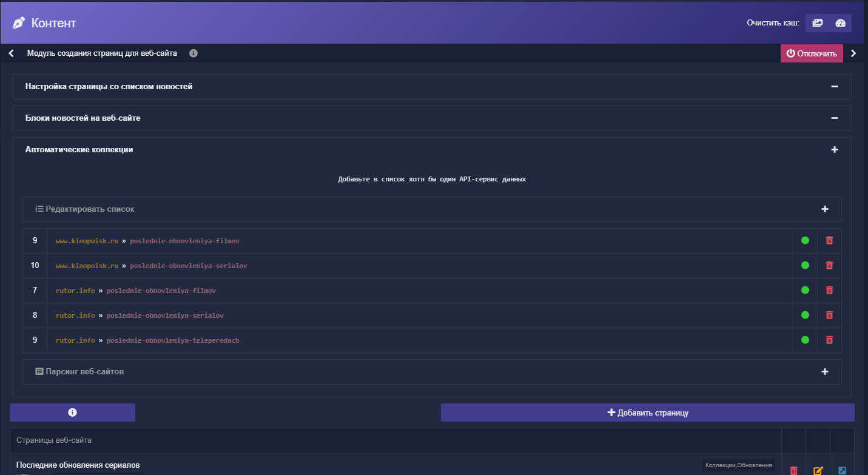
Task: Click the Последние обновления сериалов page title
Action: pos(78,465)
